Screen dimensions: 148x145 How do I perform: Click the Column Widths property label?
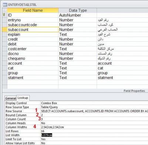[x=16, y=127]
